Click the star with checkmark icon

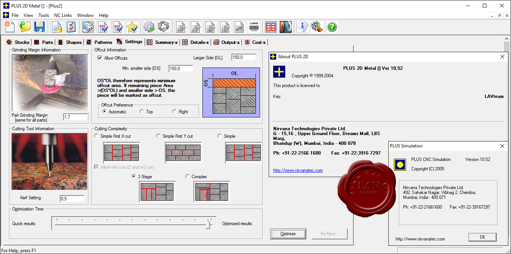(132, 27)
